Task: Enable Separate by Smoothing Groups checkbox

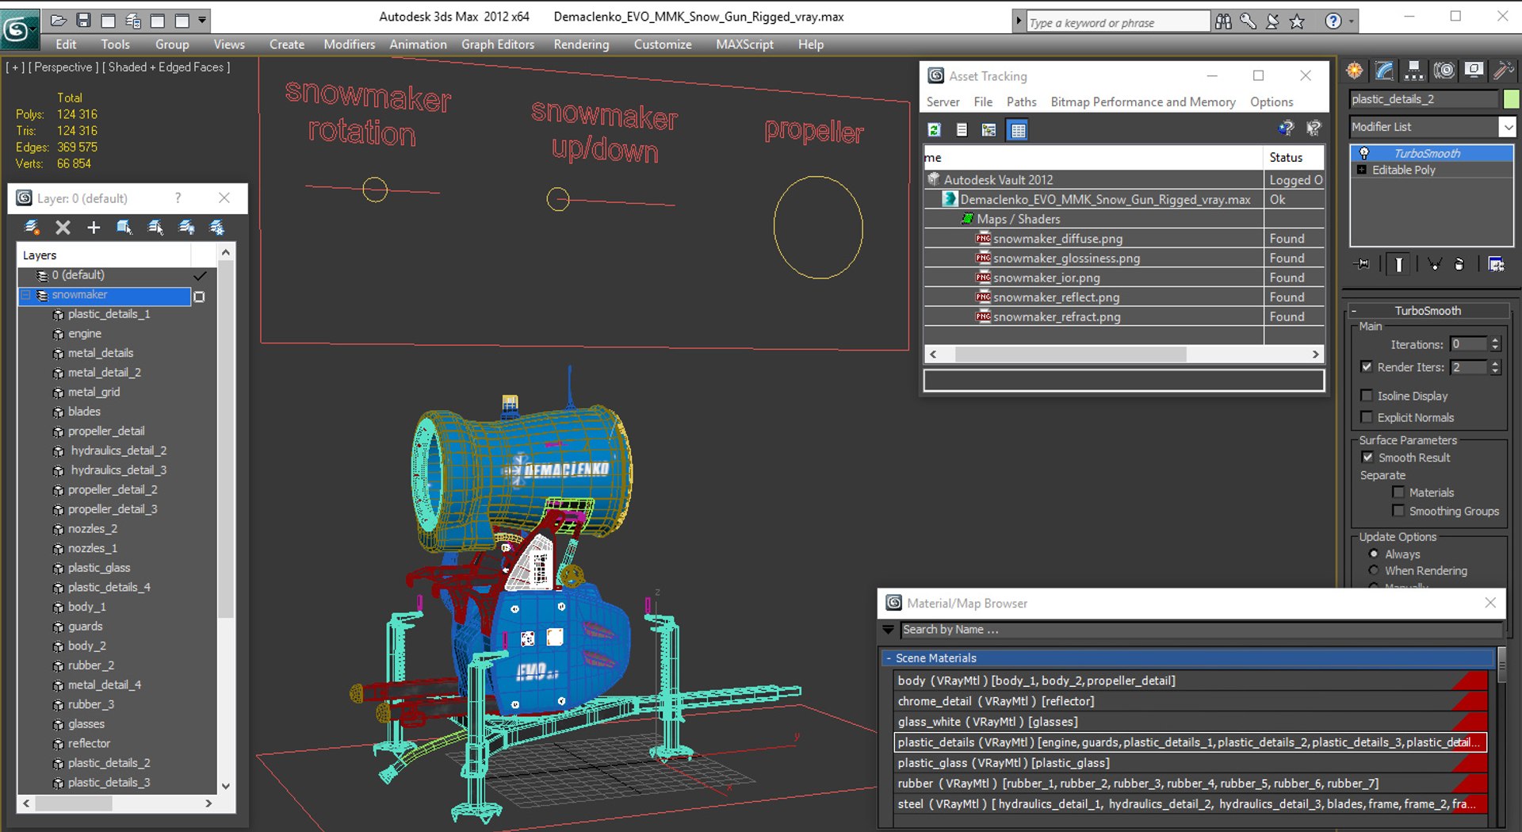Action: pos(1398,511)
